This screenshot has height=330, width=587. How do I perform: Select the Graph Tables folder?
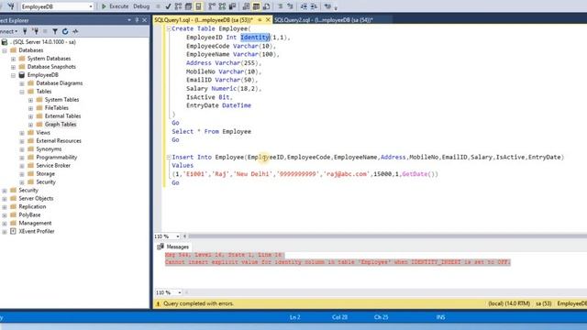pyautogui.click(x=61, y=125)
